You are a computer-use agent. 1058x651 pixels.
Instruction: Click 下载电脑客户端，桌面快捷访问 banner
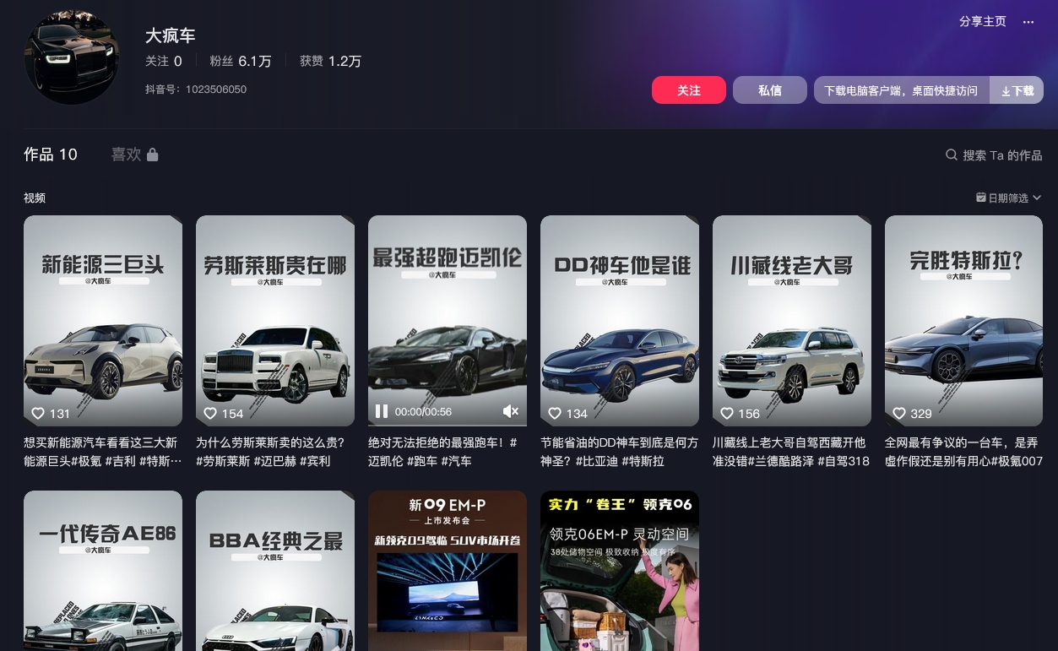901,90
